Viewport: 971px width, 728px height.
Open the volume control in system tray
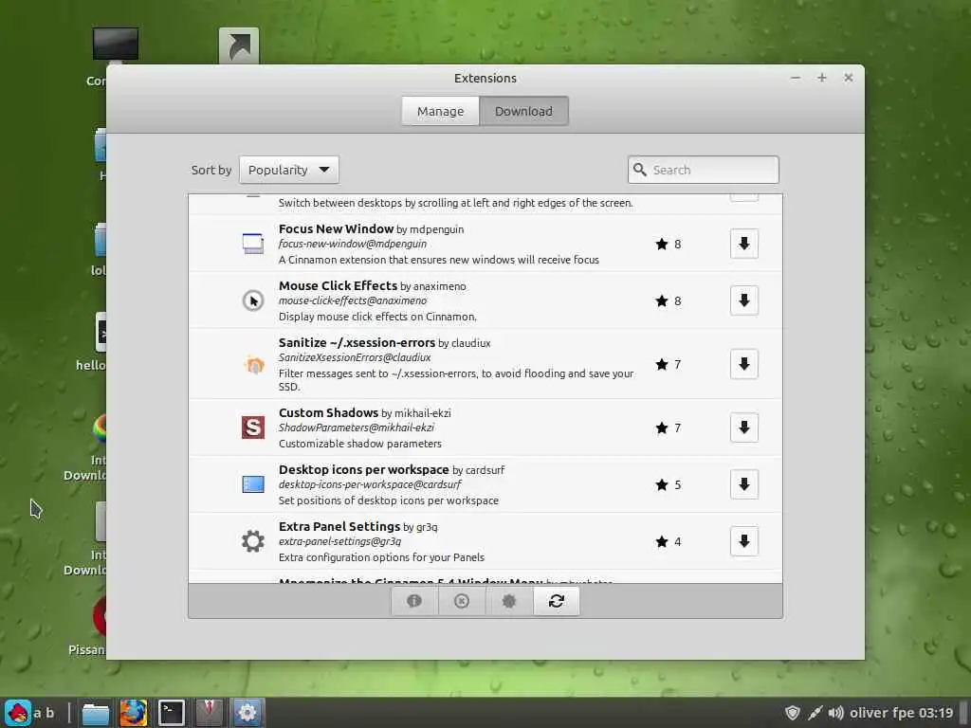tap(835, 713)
